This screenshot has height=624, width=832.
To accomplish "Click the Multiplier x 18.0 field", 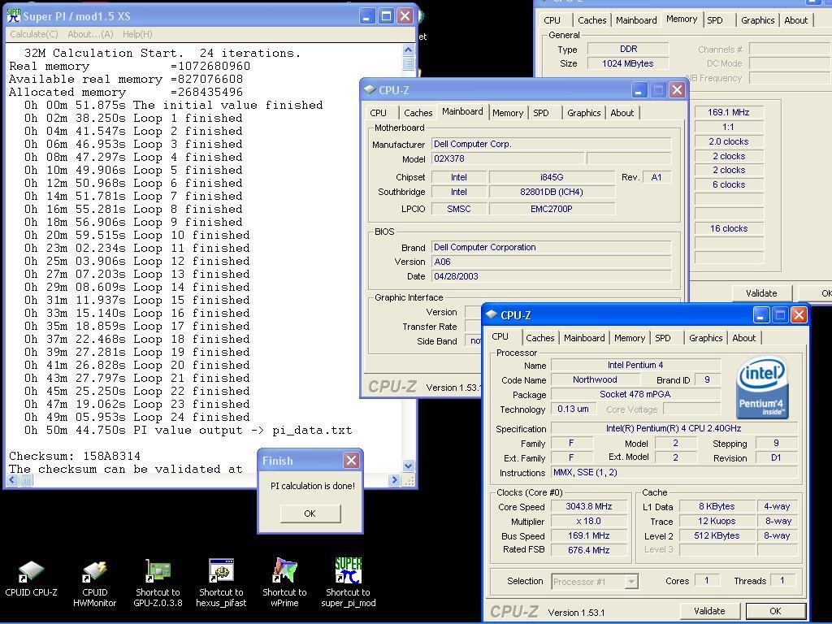I will [x=588, y=522].
